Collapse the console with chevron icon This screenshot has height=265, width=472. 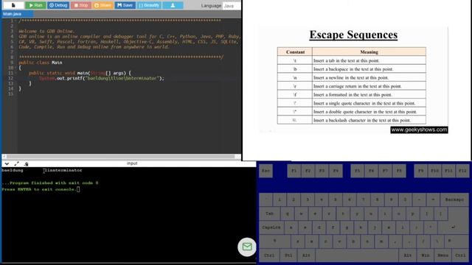pyautogui.click(x=7, y=163)
